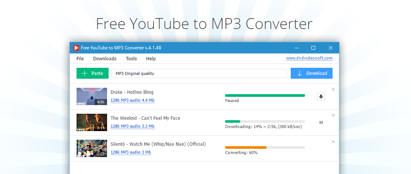Open the MP3 Original quality format selector
Viewport: 411px width, 174px height.
click(199, 73)
